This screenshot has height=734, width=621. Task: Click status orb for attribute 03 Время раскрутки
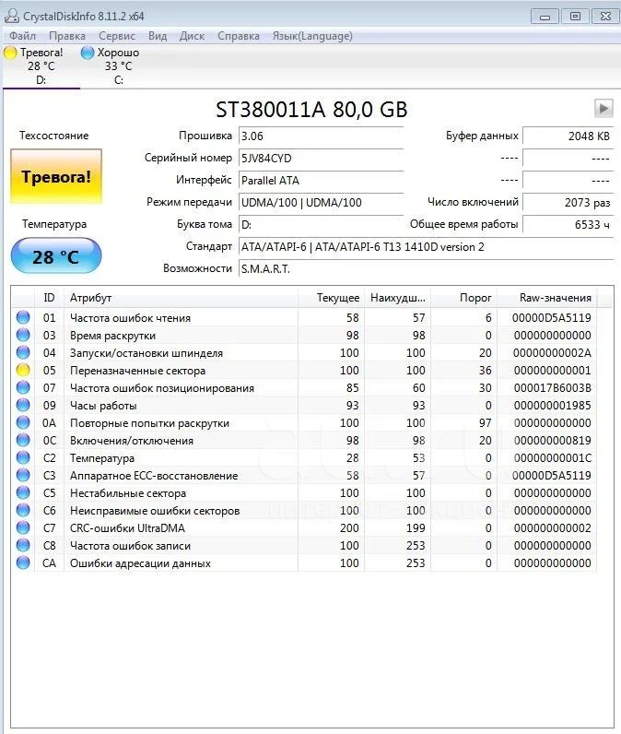coord(23,335)
